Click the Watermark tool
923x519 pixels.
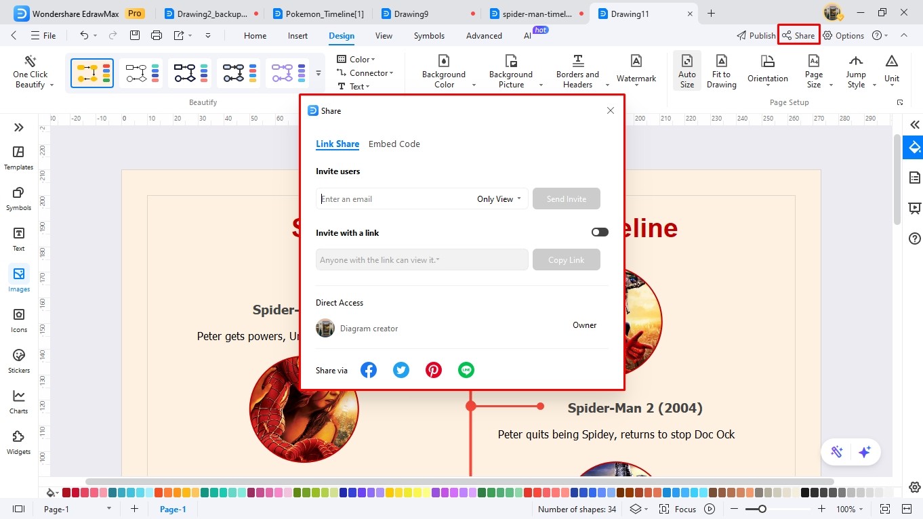[636, 71]
